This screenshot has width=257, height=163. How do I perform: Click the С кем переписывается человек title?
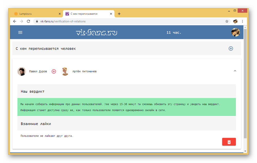[x=46, y=49]
